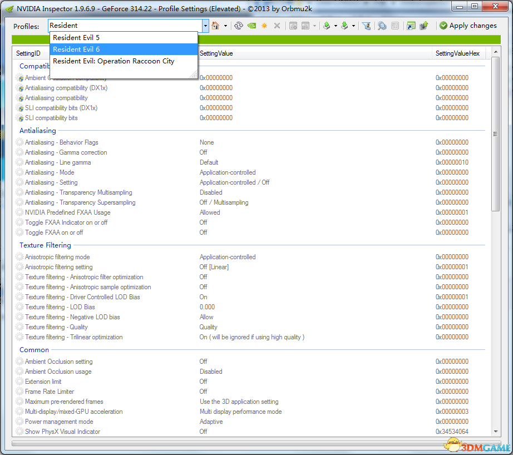Screen dimensions: 513x455
Task: Sort by the SettingID column header
Action: click(x=28, y=53)
